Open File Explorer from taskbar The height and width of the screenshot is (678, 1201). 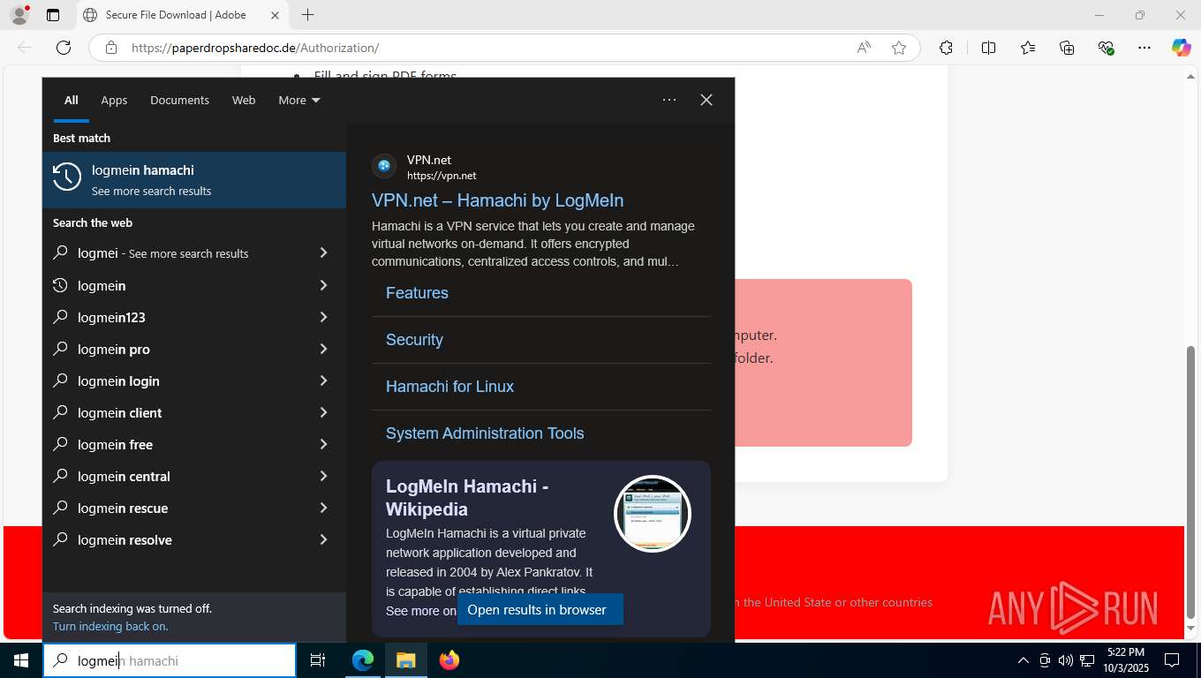coord(405,660)
